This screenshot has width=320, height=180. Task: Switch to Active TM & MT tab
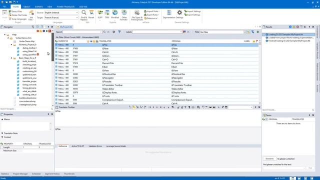tap(78, 146)
